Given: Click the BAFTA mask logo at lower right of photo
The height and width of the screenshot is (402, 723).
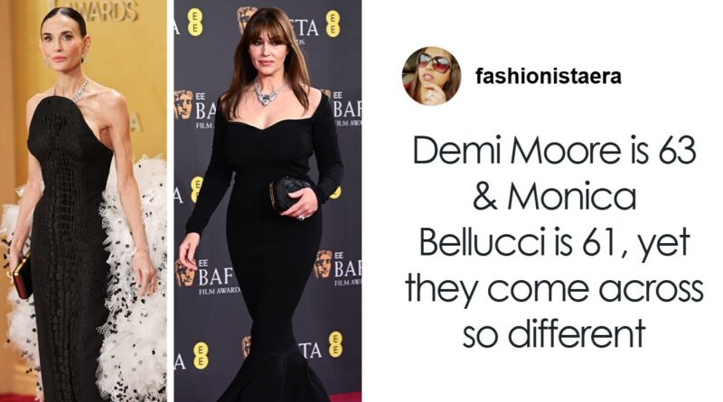Looking at the screenshot, I should coord(324,264).
